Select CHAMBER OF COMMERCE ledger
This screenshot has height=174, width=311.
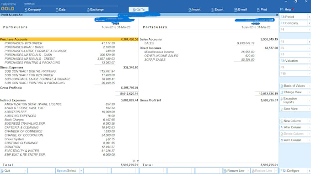coord(23,131)
